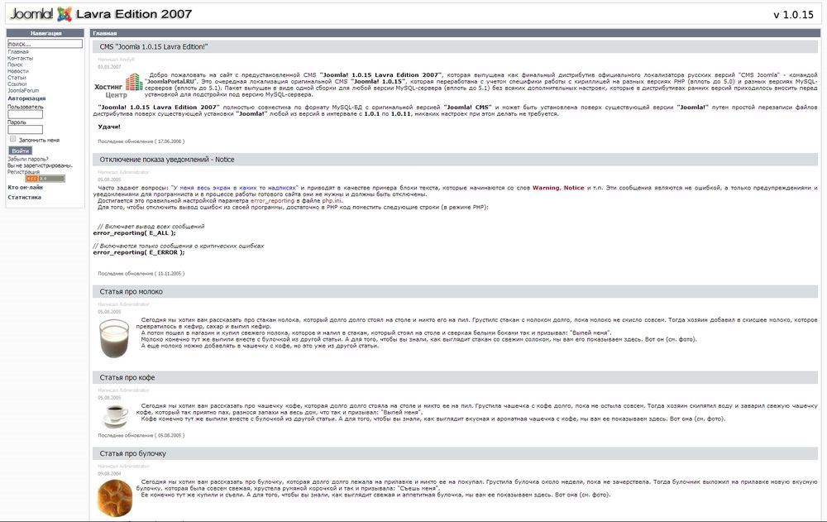Open Статьи in the navigation menu
This screenshot has height=522, width=827.
point(17,78)
